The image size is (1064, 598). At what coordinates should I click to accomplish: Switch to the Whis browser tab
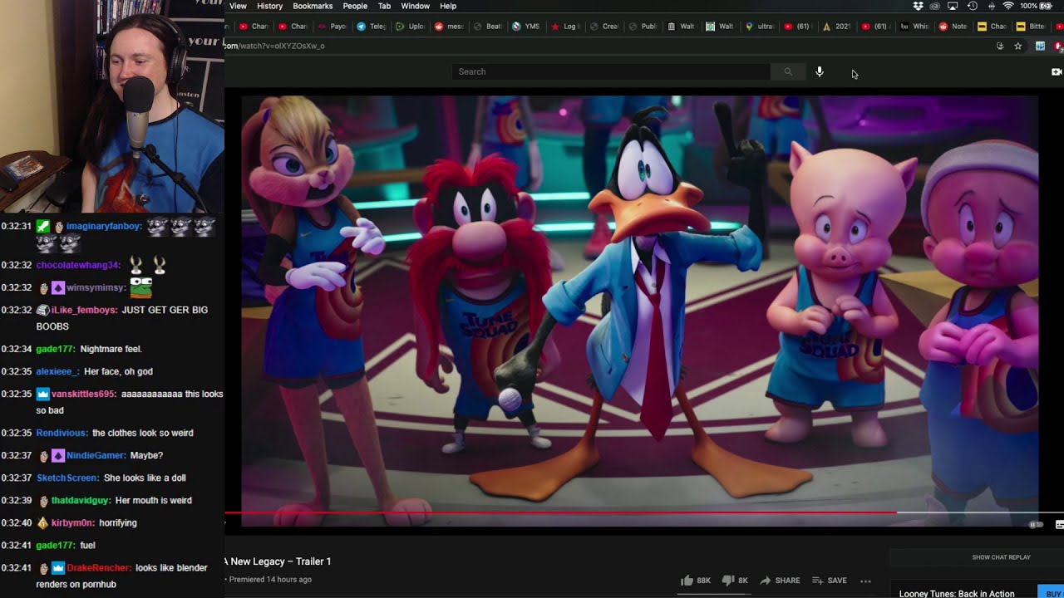[x=915, y=27]
